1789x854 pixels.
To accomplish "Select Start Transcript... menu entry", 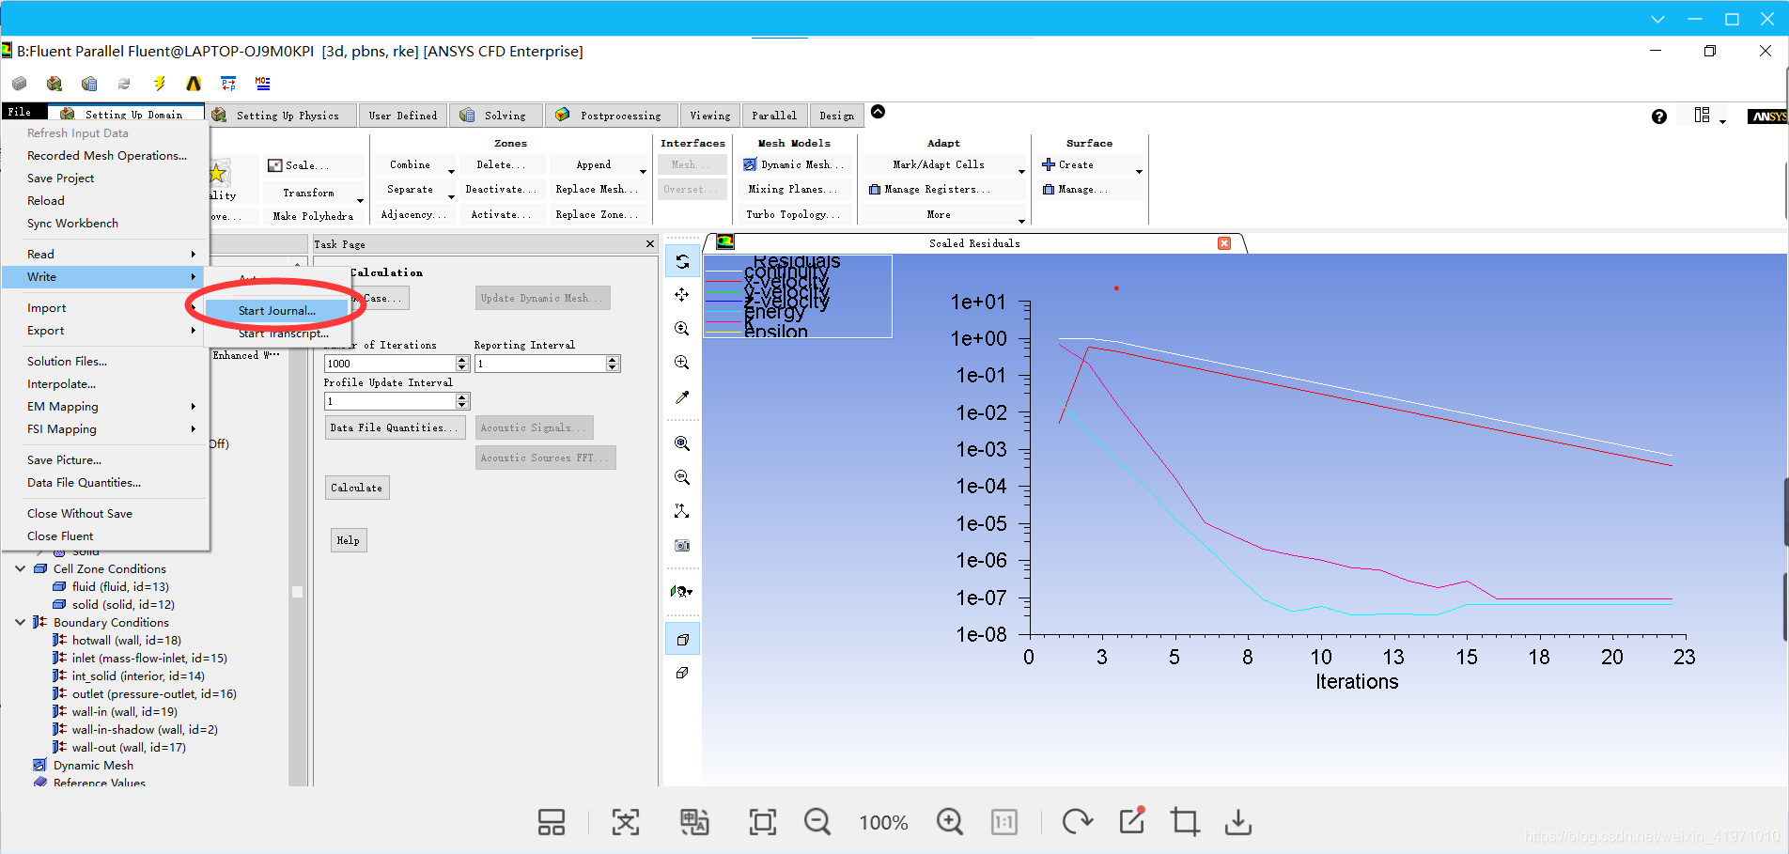I will (x=284, y=334).
